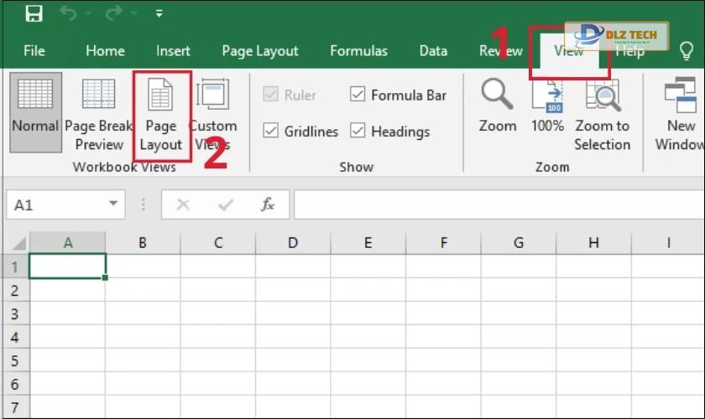Open a New Window

680,114
